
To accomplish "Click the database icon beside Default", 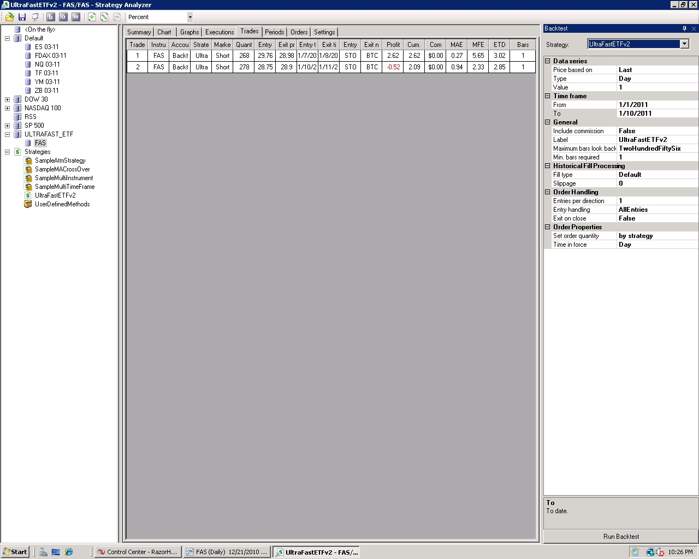I will pyautogui.click(x=17, y=38).
